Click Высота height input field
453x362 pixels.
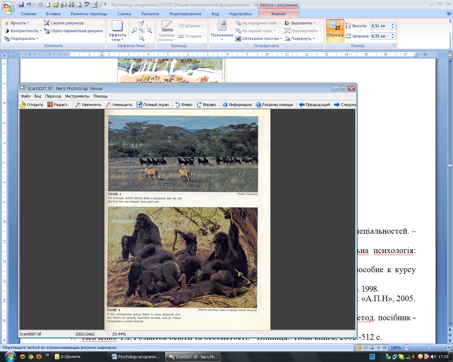coord(380,26)
